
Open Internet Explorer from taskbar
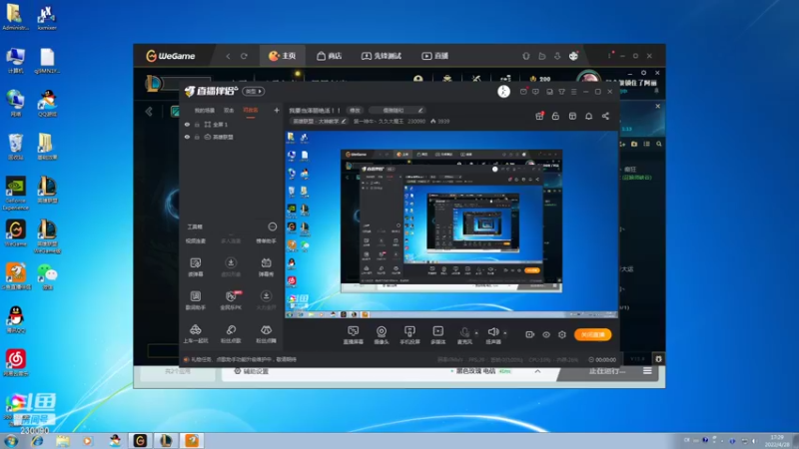coord(37,441)
